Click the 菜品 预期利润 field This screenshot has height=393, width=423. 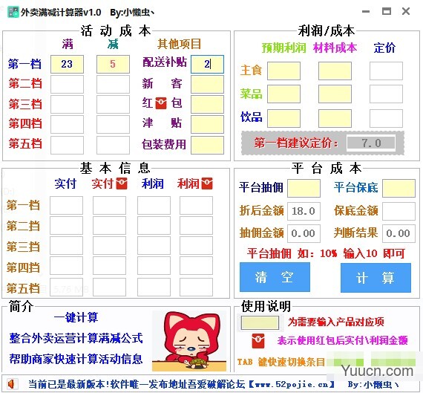[283, 94]
